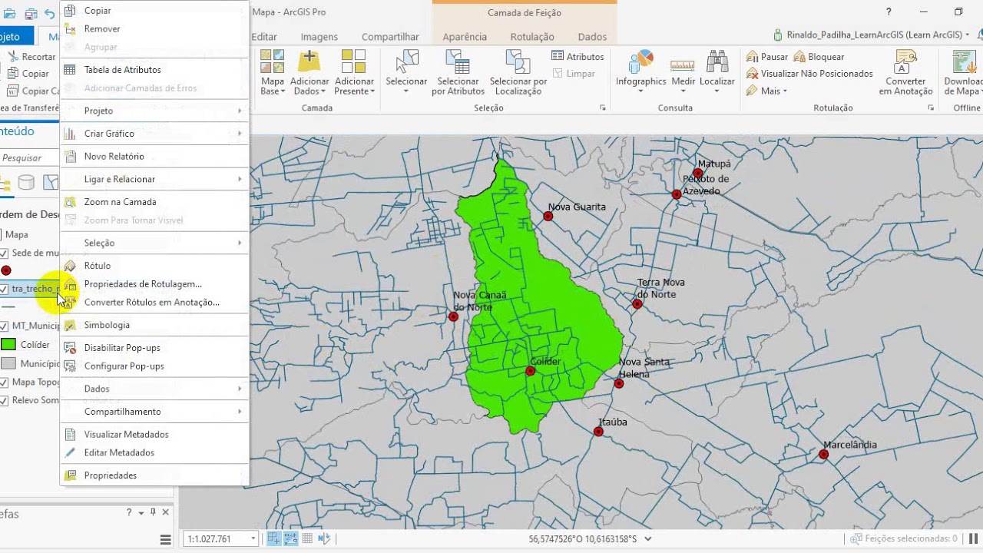Click the gray Município symbol swatch
Image resolution: width=983 pixels, height=553 pixels.
coord(8,363)
